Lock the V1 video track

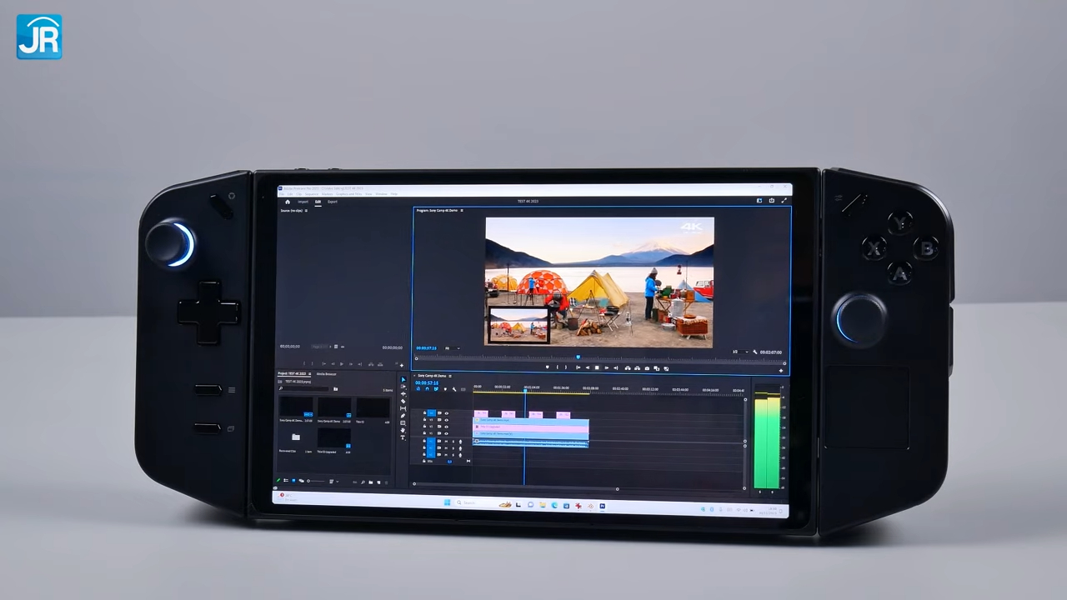coord(424,432)
